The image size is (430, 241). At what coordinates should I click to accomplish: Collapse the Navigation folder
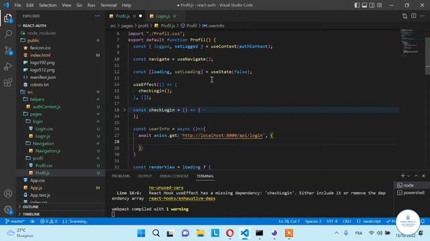(43, 143)
